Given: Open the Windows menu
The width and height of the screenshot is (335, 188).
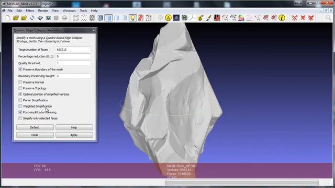Looking at the screenshot, I should pyautogui.click(x=69, y=10).
